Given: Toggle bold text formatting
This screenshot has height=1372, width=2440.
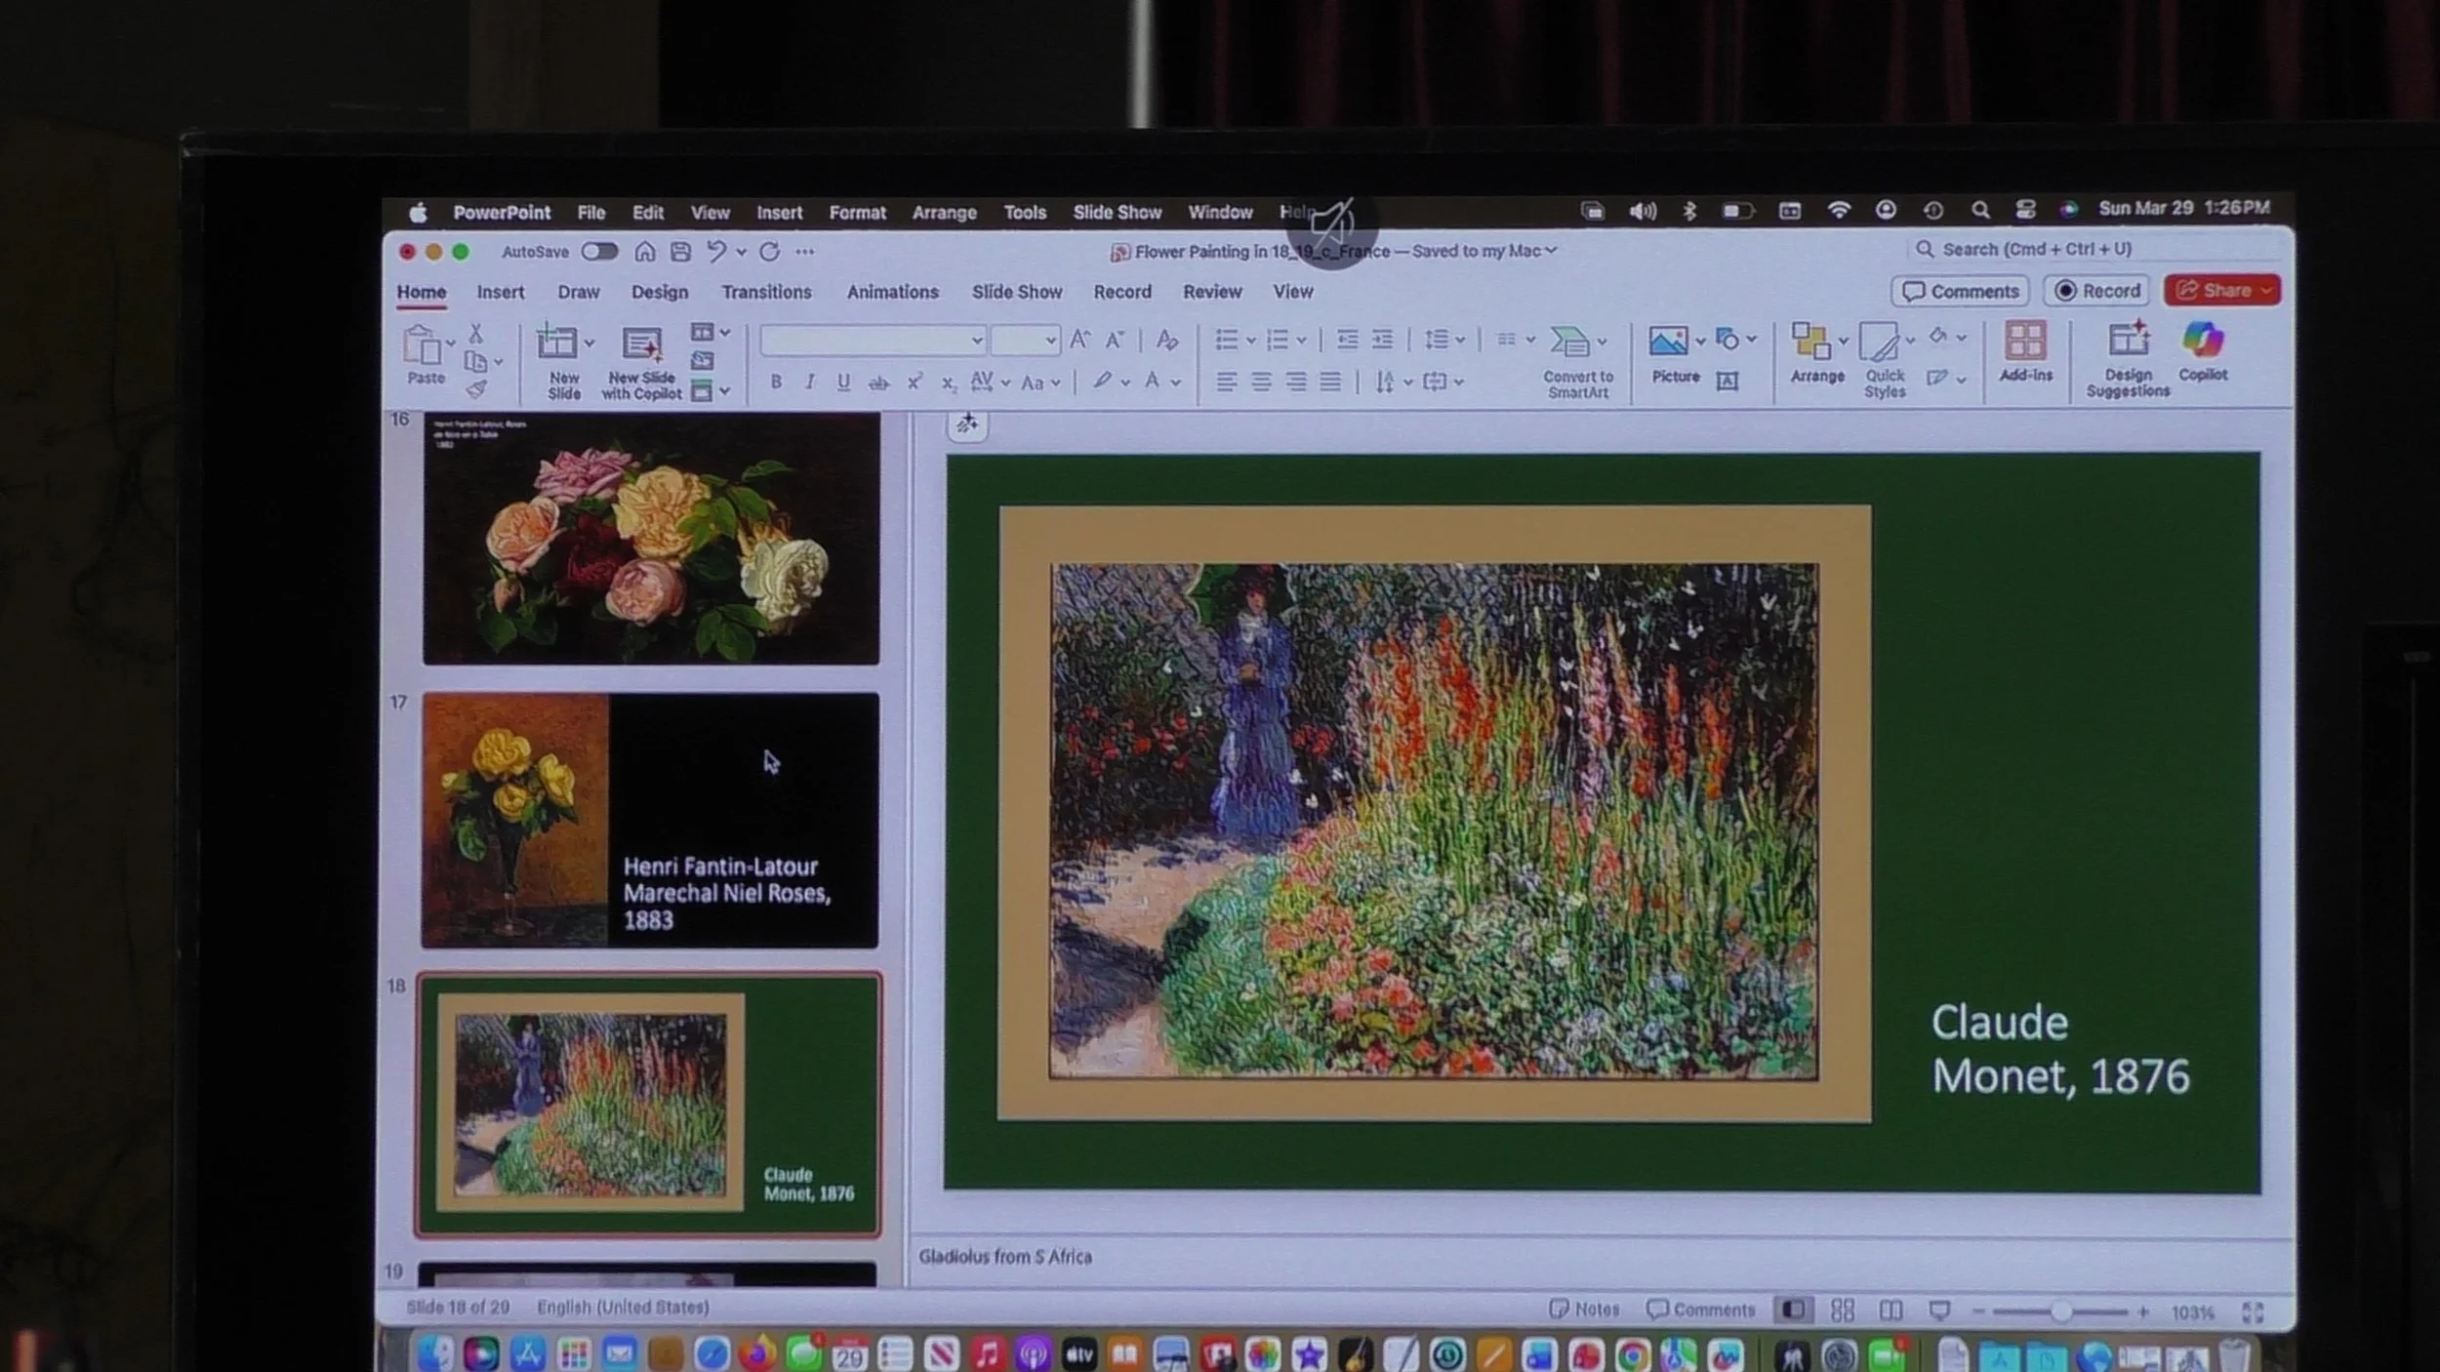Looking at the screenshot, I should (x=776, y=383).
